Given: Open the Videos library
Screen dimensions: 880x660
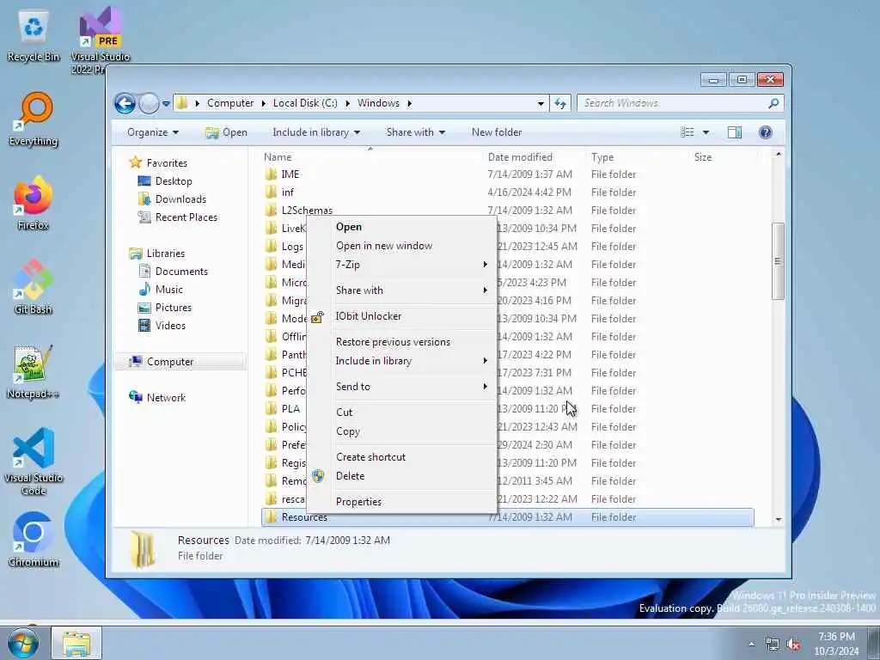Looking at the screenshot, I should [162, 326].
